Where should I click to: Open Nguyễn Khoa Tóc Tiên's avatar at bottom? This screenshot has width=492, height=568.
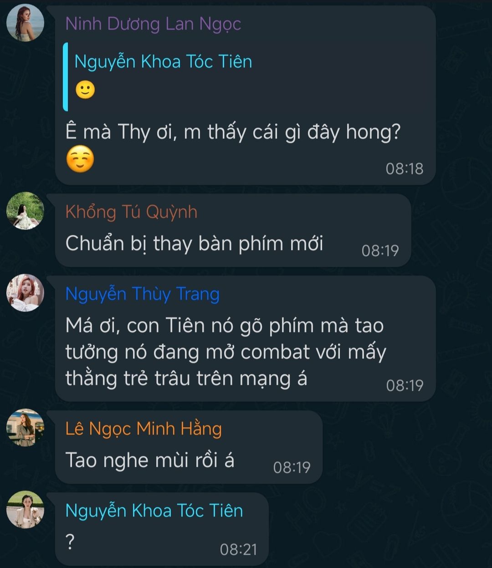pyautogui.click(x=25, y=509)
